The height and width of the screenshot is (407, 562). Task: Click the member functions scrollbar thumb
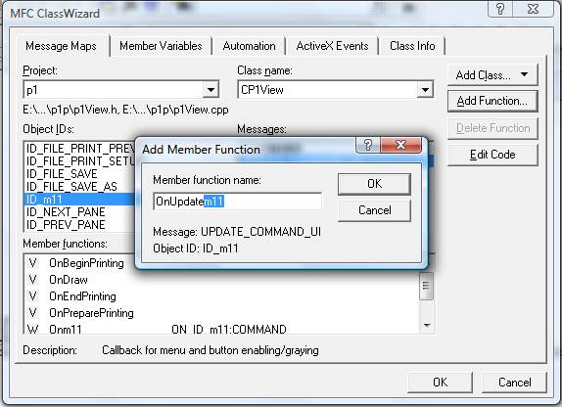click(426, 286)
